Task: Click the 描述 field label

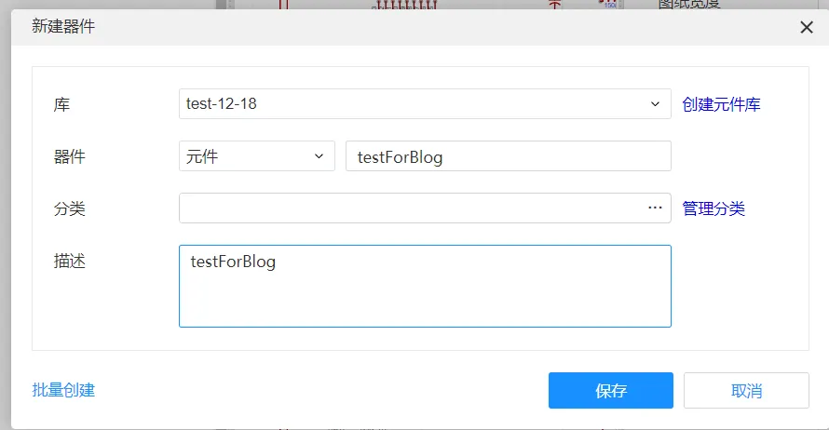Action: pyautogui.click(x=69, y=261)
